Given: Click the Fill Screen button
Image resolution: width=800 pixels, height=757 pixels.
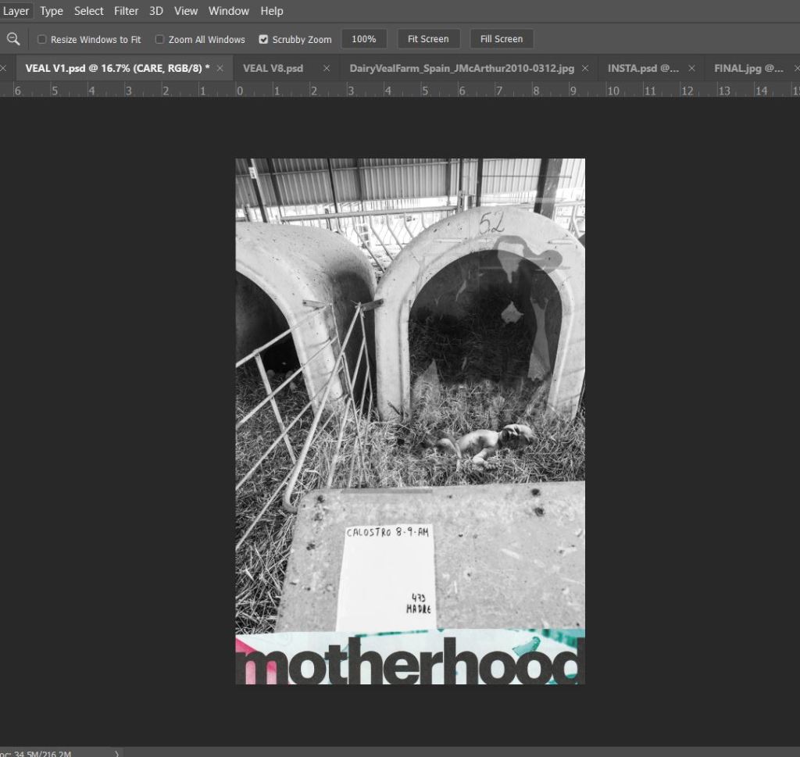Looking at the screenshot, I should [x=501, y=39].
